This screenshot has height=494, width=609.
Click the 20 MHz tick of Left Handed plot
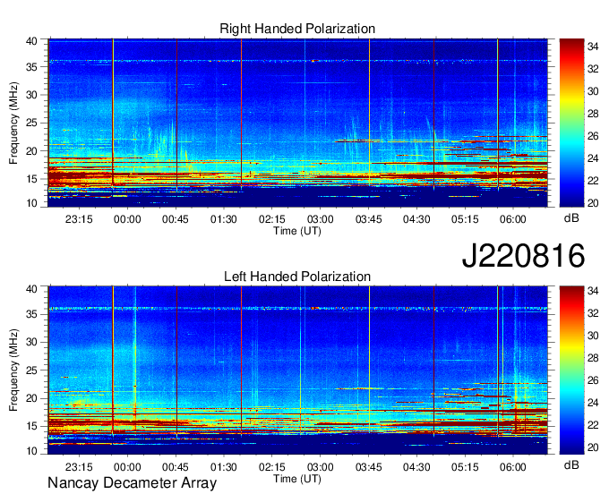point(31,398)
